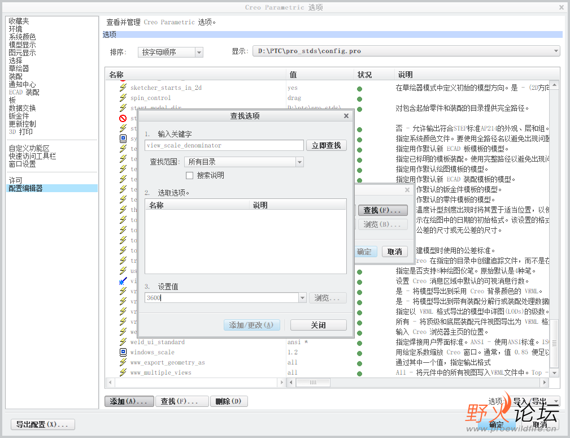This screenshot has width=570, height=438.
Task: Select 系统颜色 in left category list
Action: [x=22, y=37]
